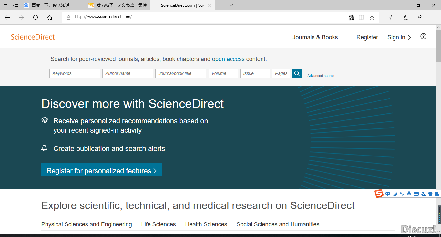Click the Register link in header
Image resolution: width=441 pixels, height=237 pixels.
[367, 37]
